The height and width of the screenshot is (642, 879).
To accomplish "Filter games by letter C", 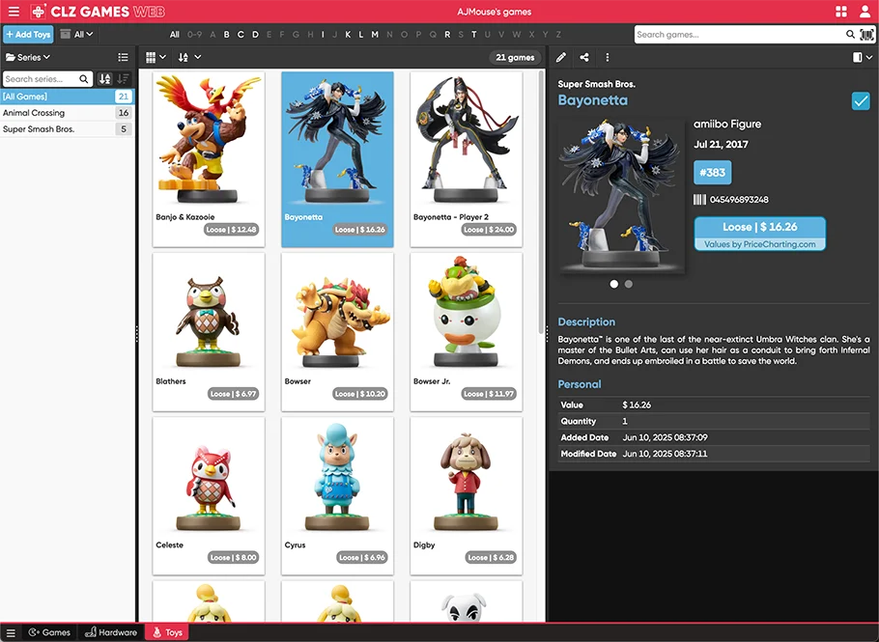I will (x=241, y=34).
